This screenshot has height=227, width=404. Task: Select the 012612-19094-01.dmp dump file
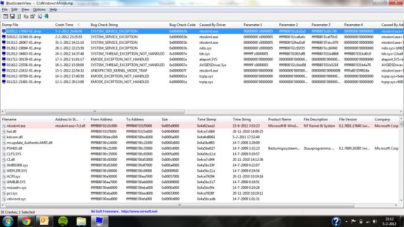coord(24,48)
